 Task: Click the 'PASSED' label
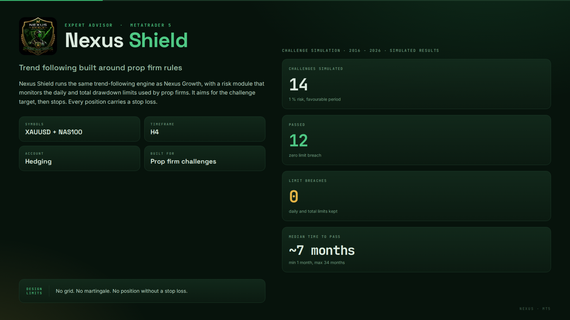pyautogui.click(x=297, y=125)
